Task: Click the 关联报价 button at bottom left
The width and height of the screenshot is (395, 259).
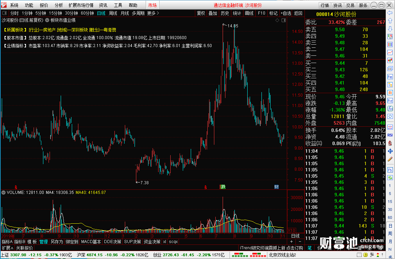Action: [x=24, y=248]
